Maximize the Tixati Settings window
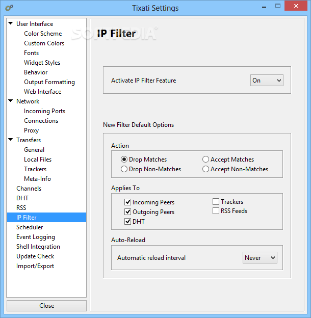The height and width of the screenshot is (318, 311). (278, 6)
